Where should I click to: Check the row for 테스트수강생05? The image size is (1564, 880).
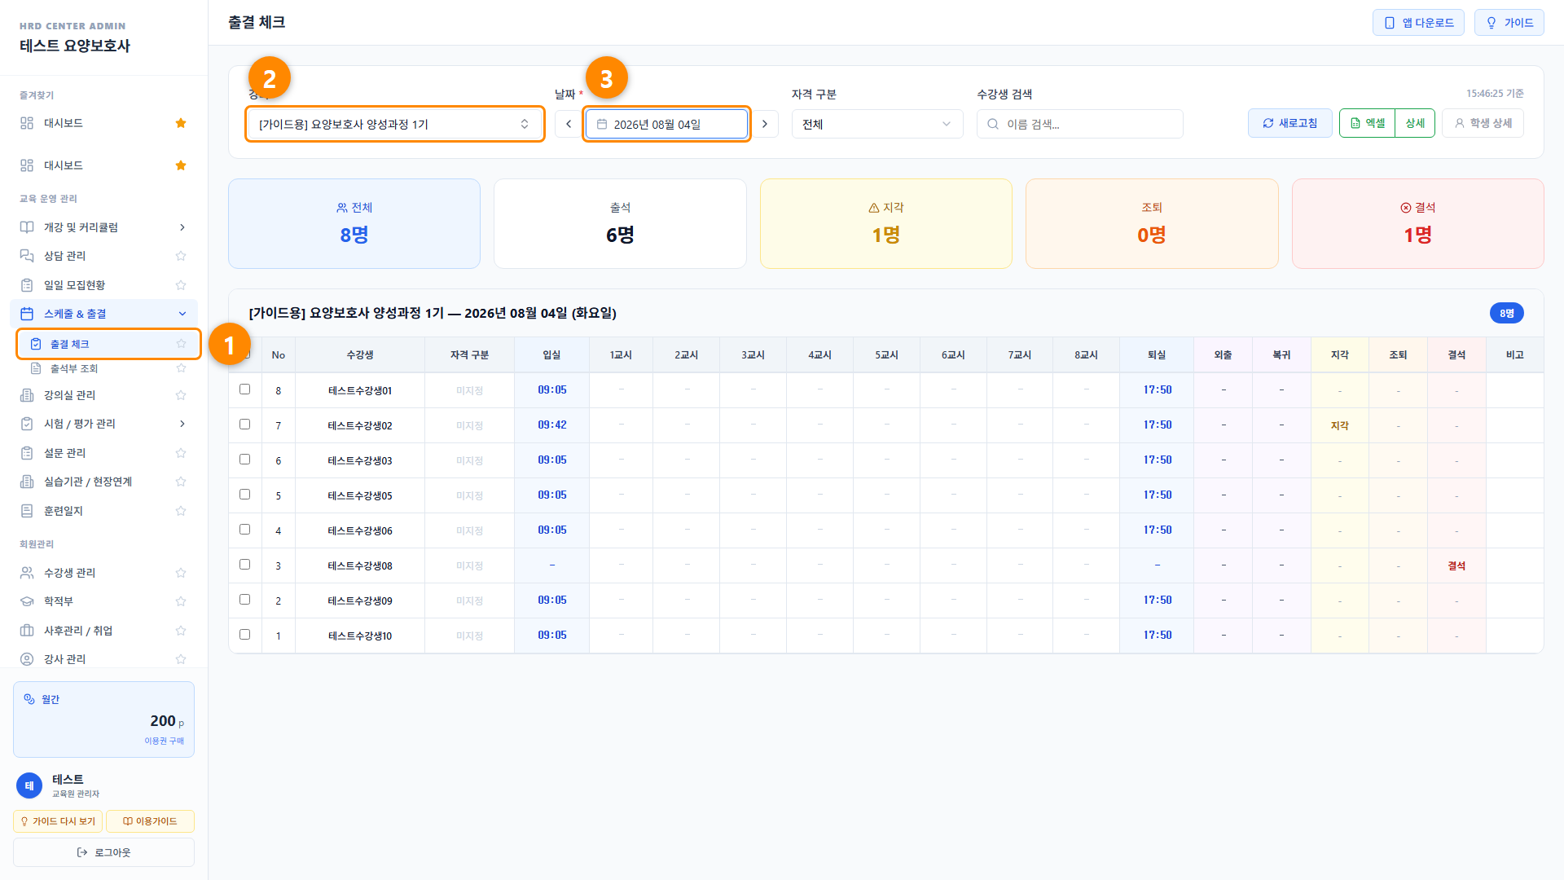pyautogui.click(x=244, y=495)
